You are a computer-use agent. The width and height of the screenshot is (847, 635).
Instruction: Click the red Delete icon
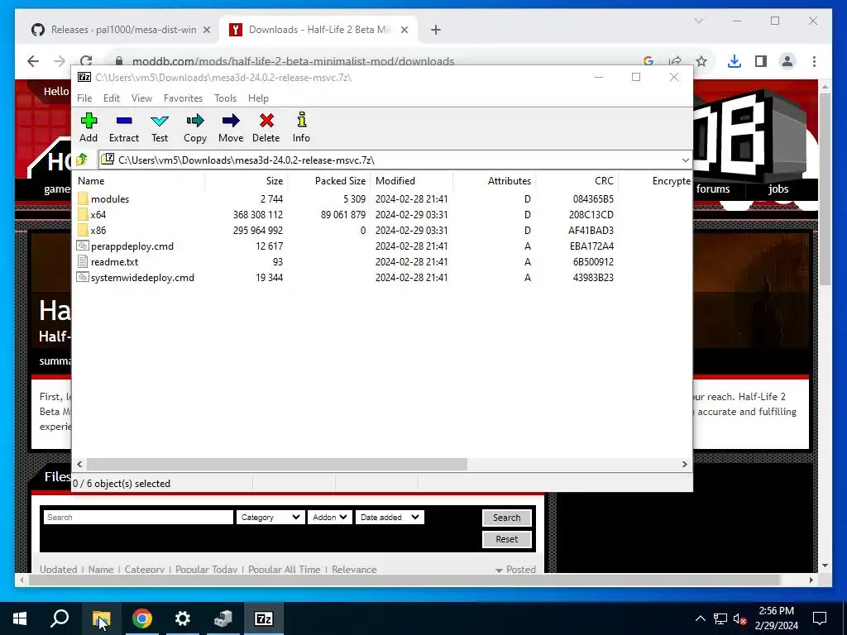266,121
